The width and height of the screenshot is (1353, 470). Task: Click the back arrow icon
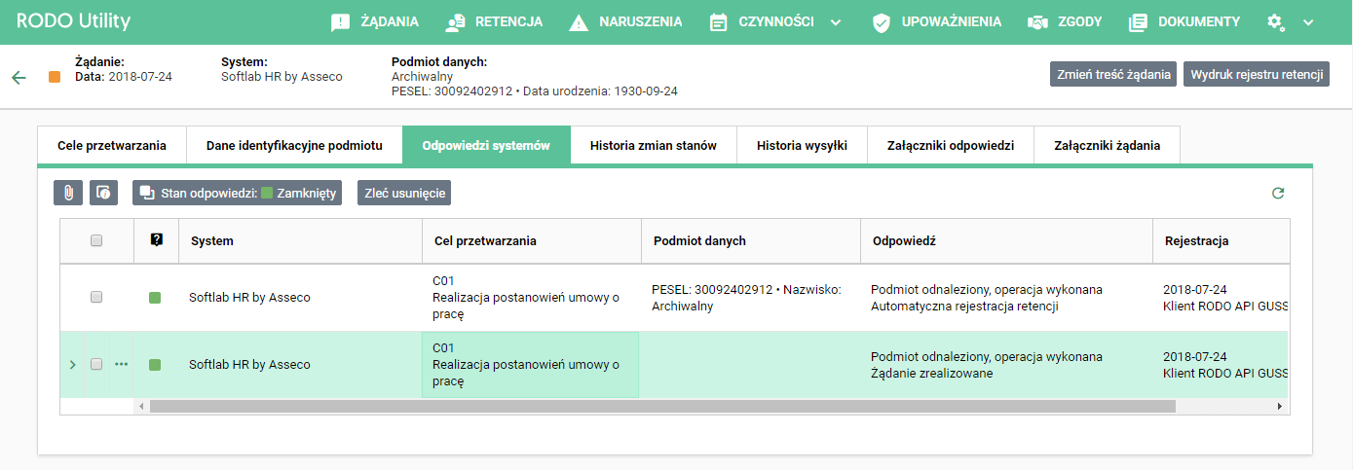click(x=19, y=77)
